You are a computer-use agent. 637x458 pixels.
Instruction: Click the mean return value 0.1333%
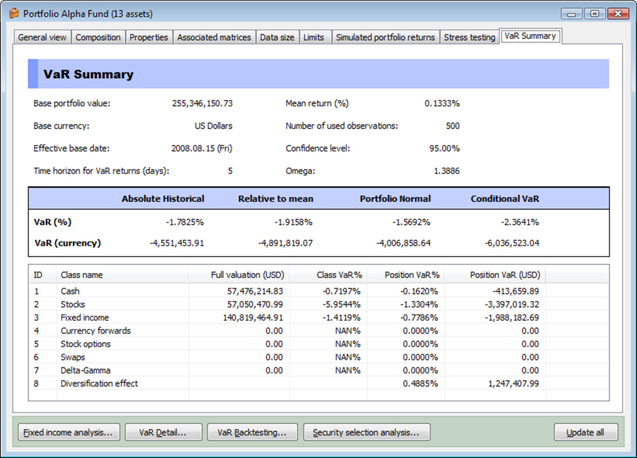[x=442, y=104]
